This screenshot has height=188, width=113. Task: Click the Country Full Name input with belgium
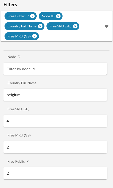pos(55,95)
